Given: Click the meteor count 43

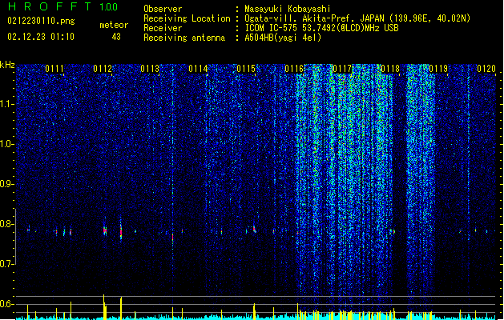Looking at the screenshot, I should pos(116,37).
